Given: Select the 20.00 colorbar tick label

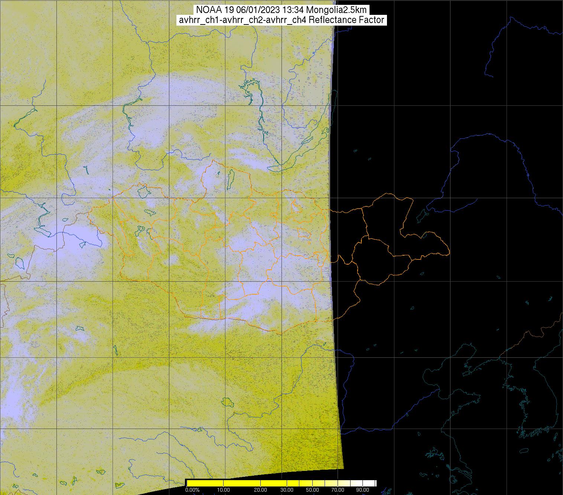Looking at the screenshot, I should (x=261, y=490).
